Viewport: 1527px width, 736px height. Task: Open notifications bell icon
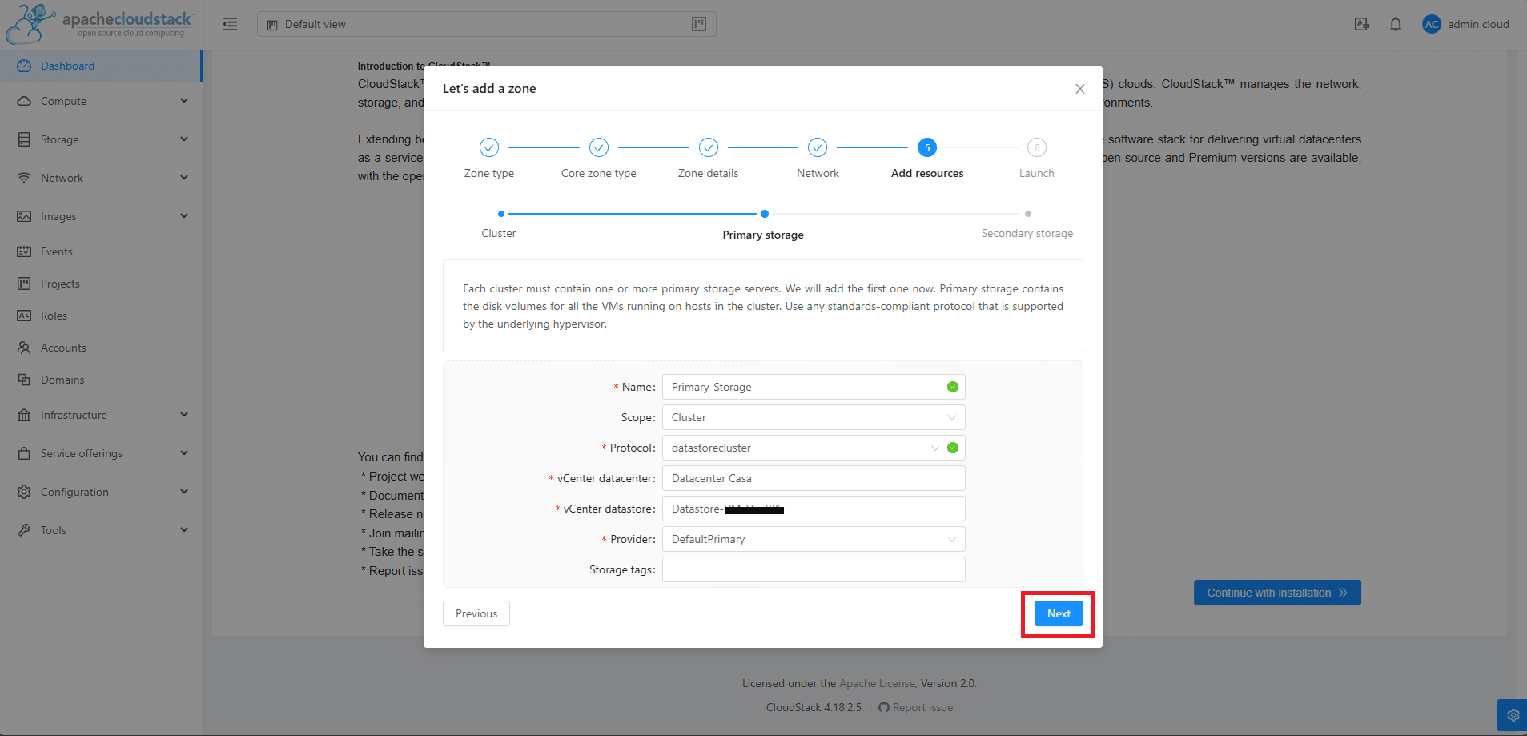pyautogui.click(x=1396, y=24)
